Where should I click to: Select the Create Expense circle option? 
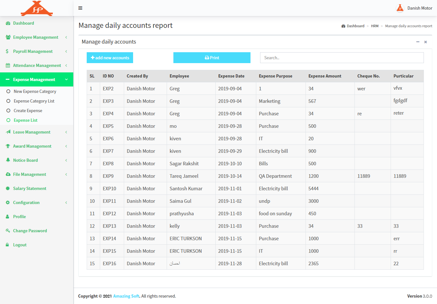pyautogui.click(x=9, y=111)
